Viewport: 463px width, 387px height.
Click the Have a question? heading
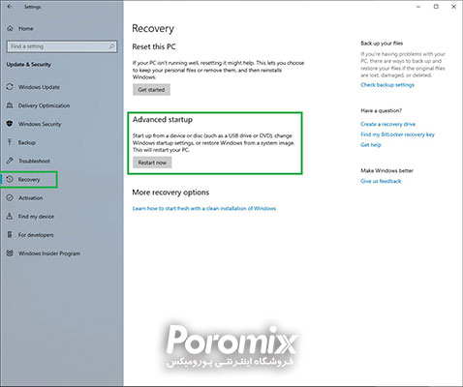382,110
